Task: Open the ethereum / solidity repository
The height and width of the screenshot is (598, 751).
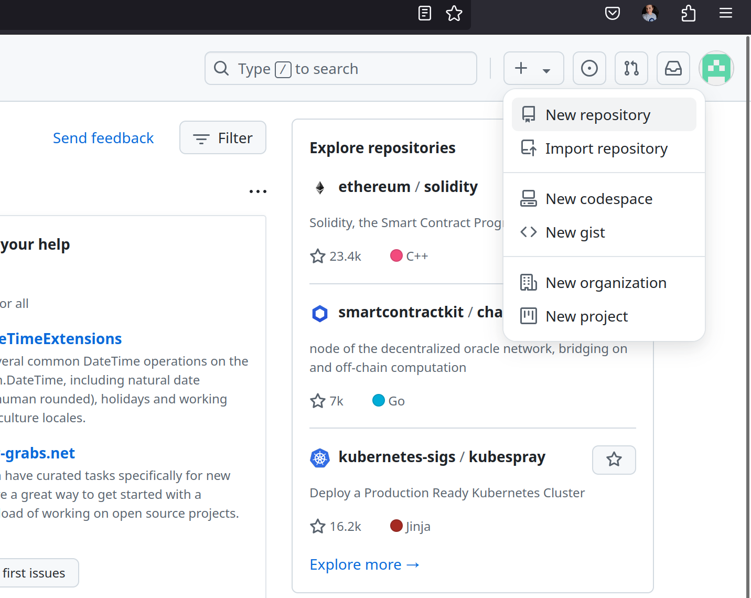Action: [408, 187]
